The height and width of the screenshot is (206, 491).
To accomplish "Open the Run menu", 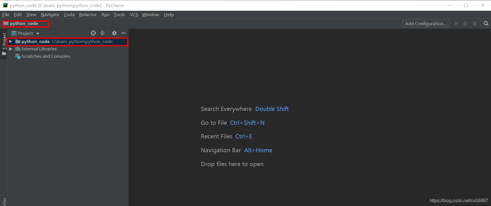I will tap(106, 14).
